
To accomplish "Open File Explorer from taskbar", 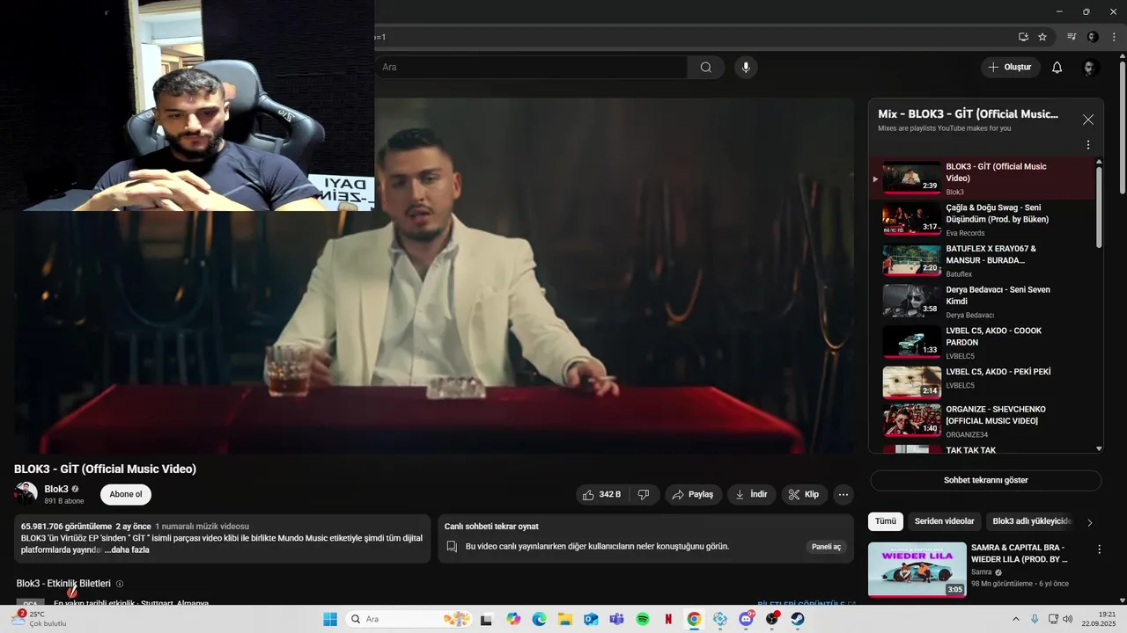I will [x=565, y=619].
